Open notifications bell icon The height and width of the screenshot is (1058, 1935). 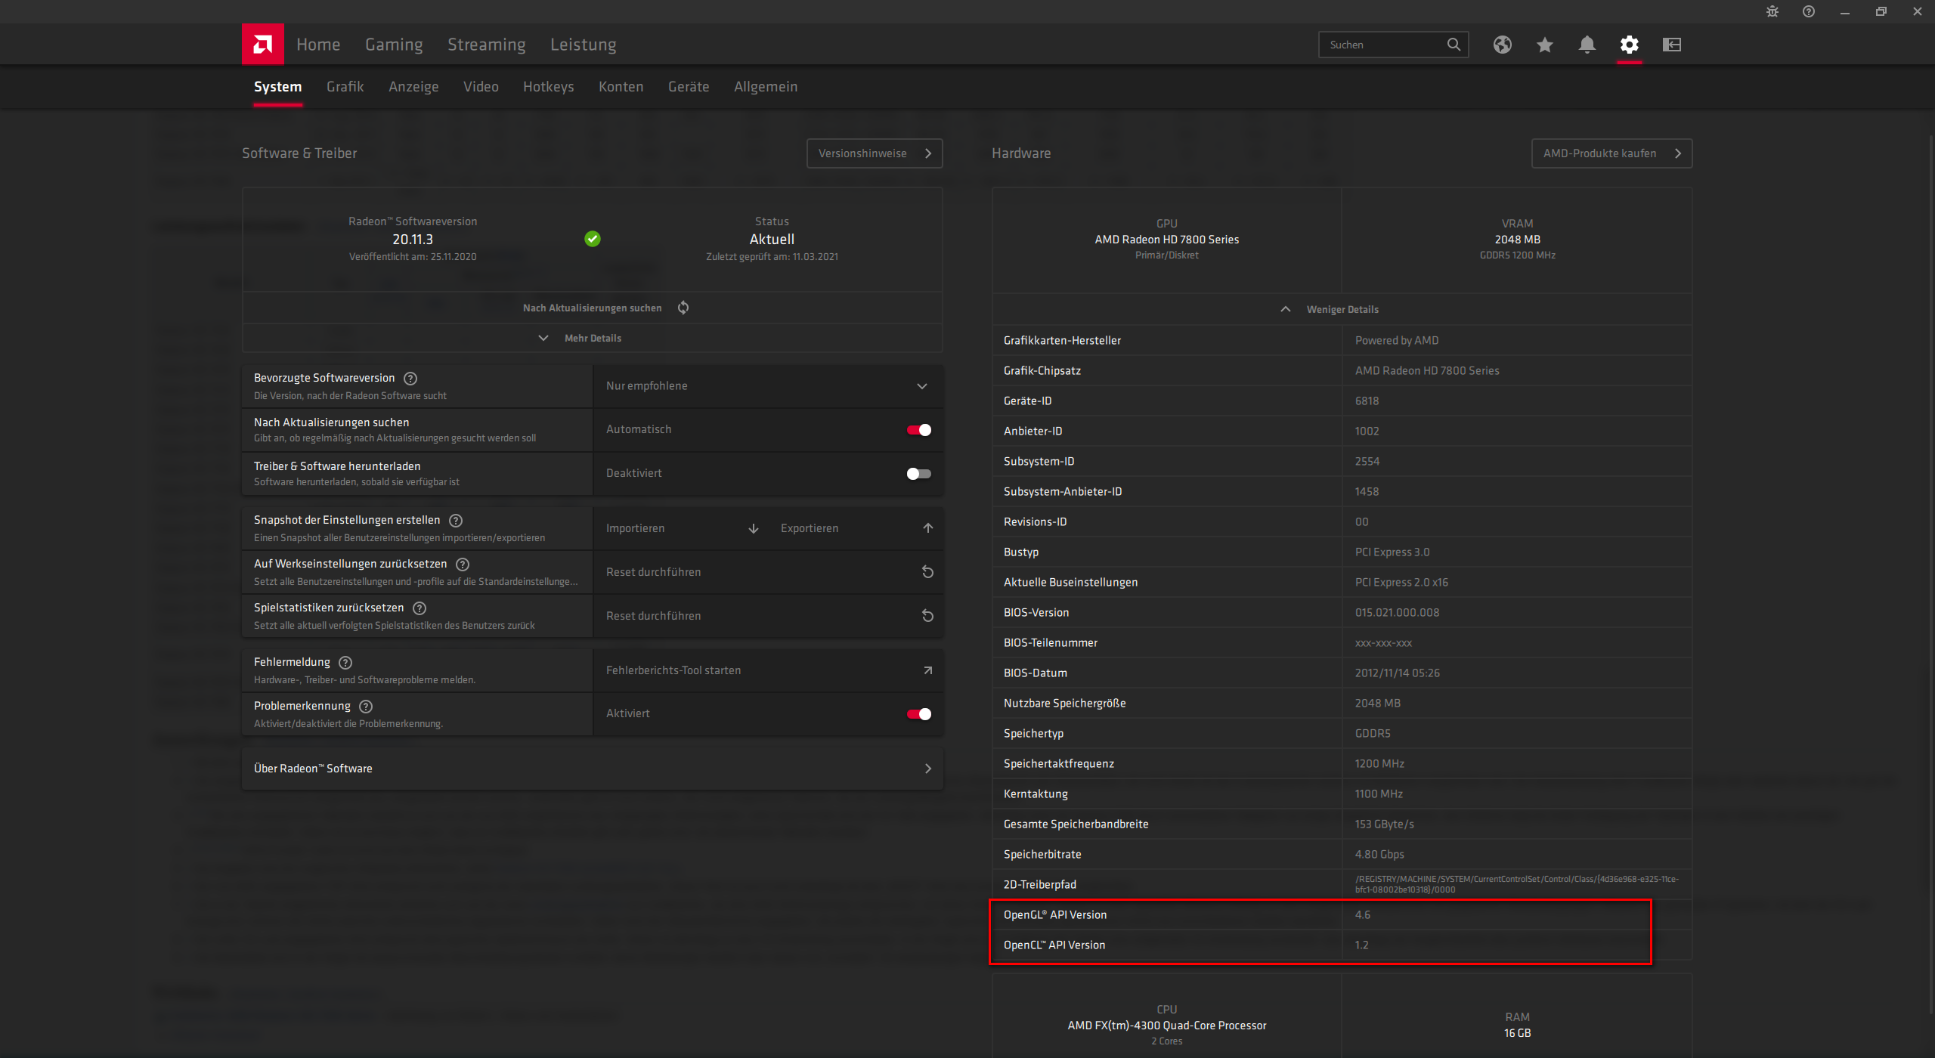click(x=1587, y=45)
